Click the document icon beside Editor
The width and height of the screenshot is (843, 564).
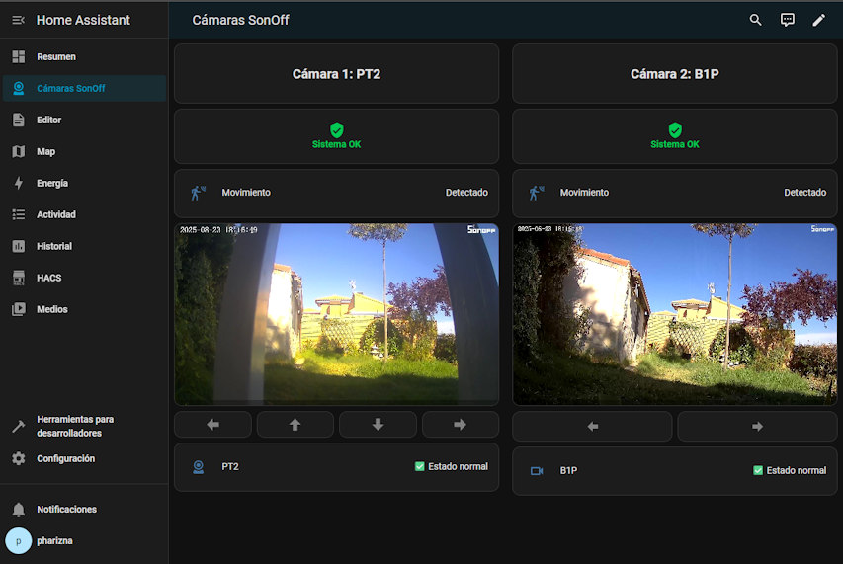pyautogui.click(x=18, y=120)
